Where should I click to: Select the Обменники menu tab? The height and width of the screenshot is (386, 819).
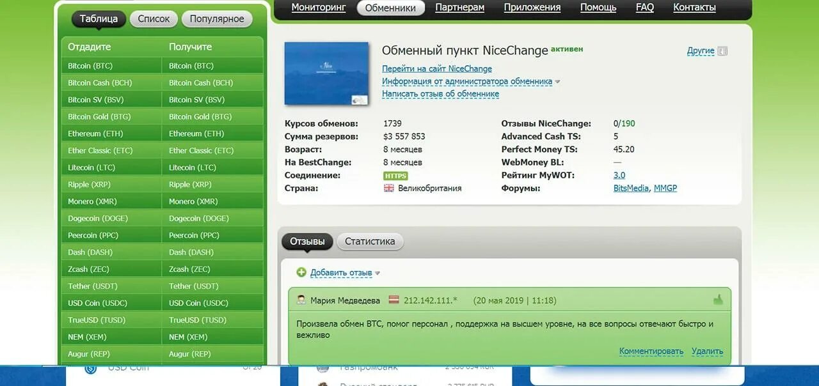click(390, 8)
